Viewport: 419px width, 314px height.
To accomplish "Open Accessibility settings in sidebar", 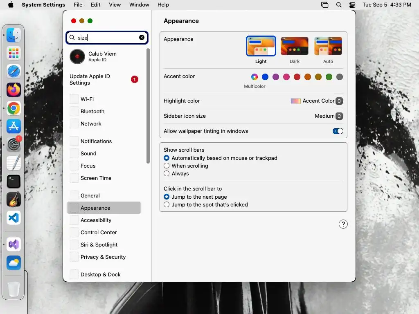I will tap(104, 220).
